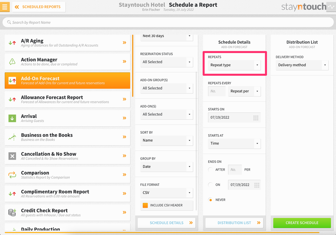Click the A/R Aging arrows icon

12,43
